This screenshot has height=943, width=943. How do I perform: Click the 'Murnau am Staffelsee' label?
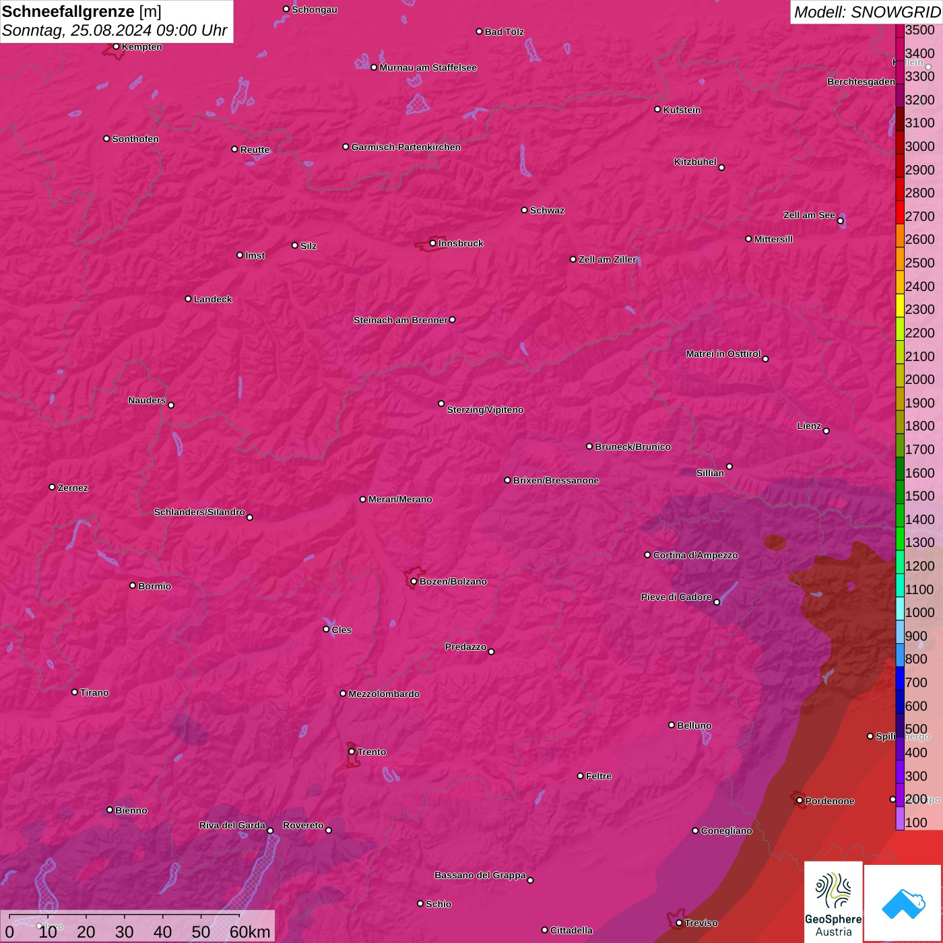point(428,67)
